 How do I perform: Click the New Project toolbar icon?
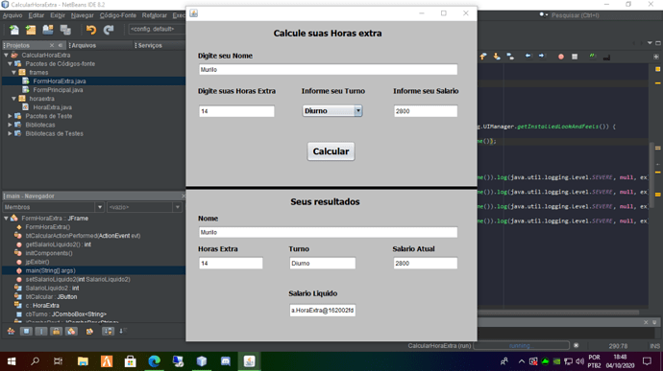pos(31,30)
